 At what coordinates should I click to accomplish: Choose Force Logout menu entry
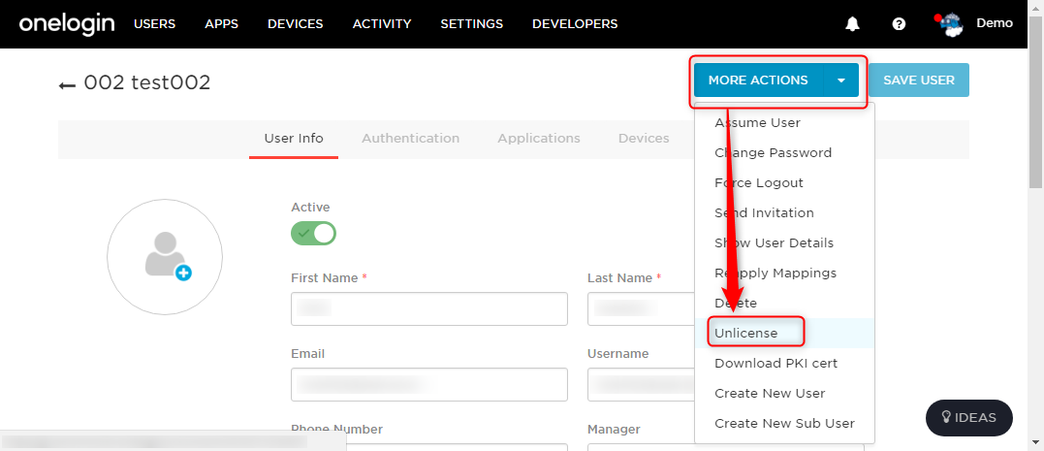[784, 182]
